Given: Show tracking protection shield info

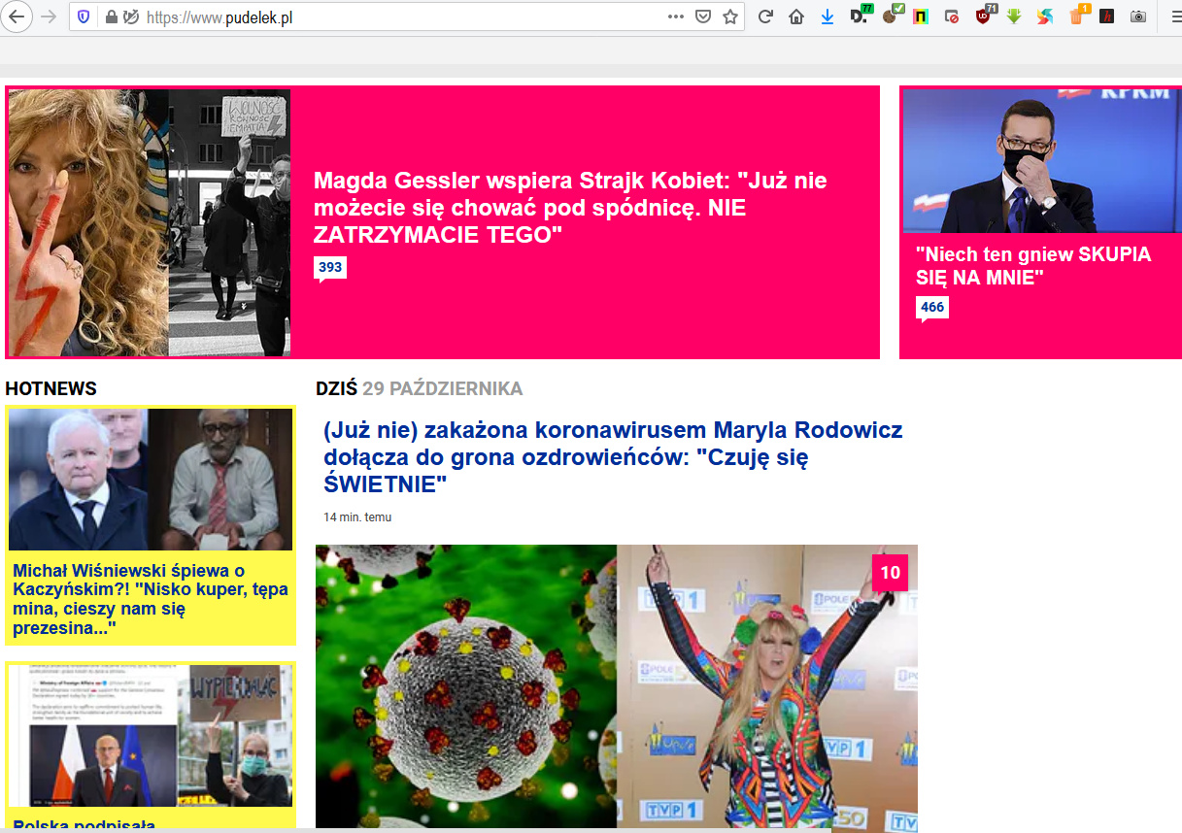Looking at the screenshot, I should (84, 17).
